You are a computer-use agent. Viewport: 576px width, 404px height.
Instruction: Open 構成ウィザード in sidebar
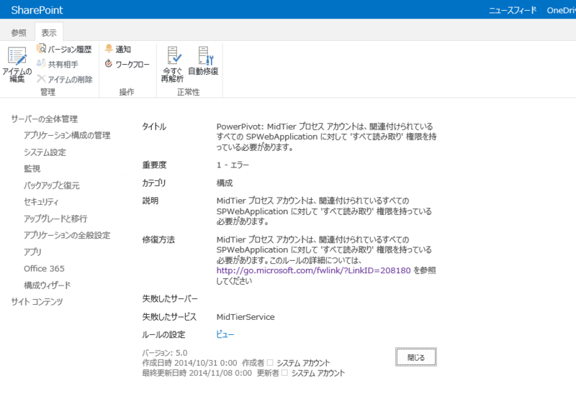pos(47,285)
